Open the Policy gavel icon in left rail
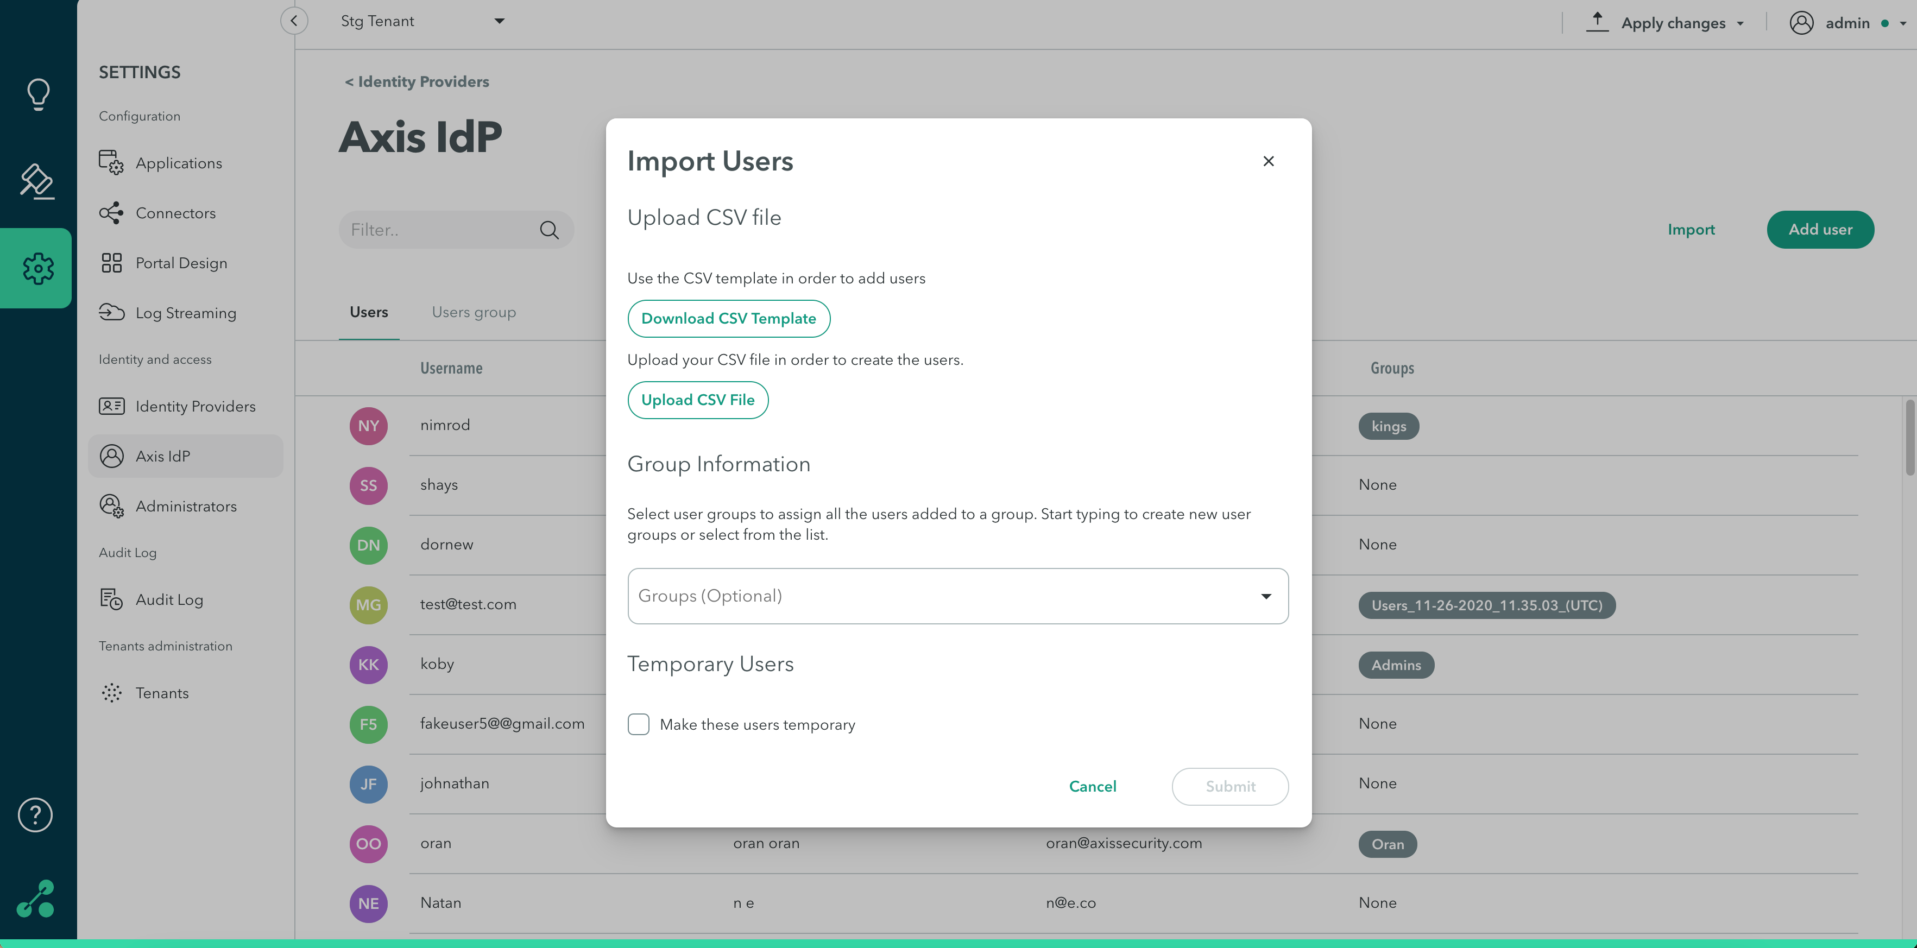The height and width of the screenshot is (948, 1917). (36, 181)
